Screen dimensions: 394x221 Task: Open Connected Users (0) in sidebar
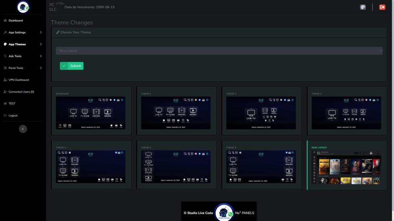click(21, 92)
